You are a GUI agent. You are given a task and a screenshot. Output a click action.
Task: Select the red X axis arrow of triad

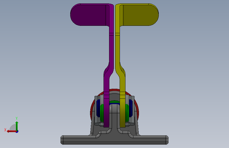click(x=12, y=131)
